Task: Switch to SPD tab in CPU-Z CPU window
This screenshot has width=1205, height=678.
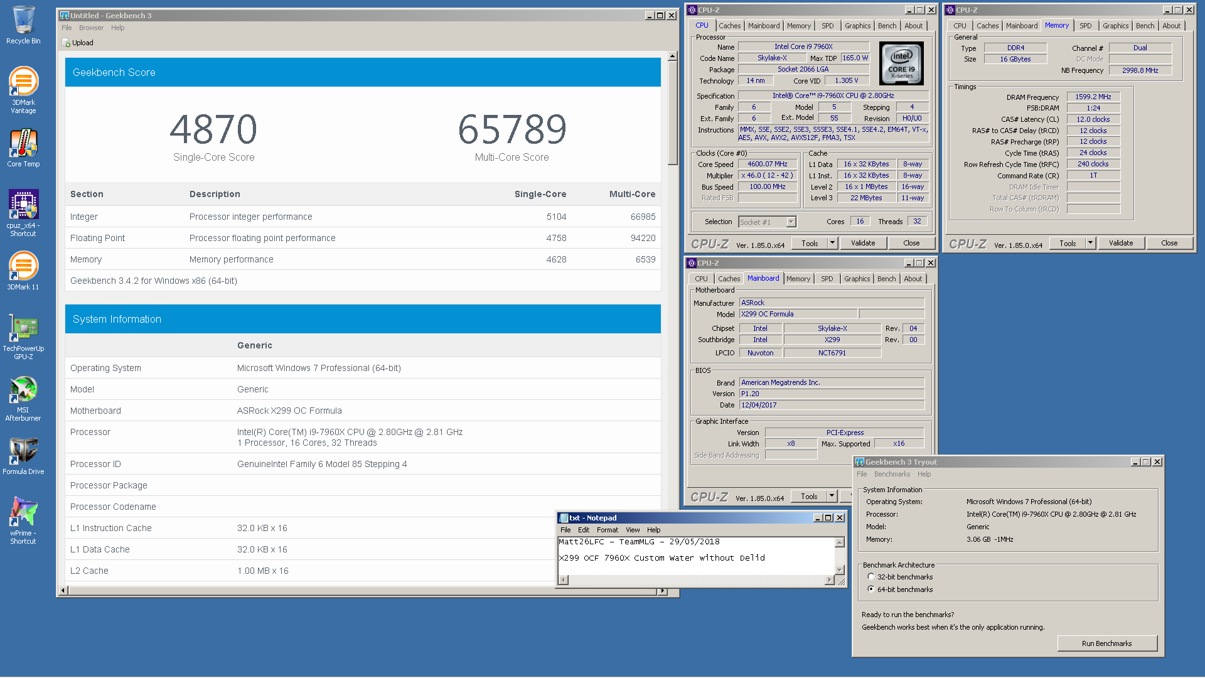Action: (828, 26)
